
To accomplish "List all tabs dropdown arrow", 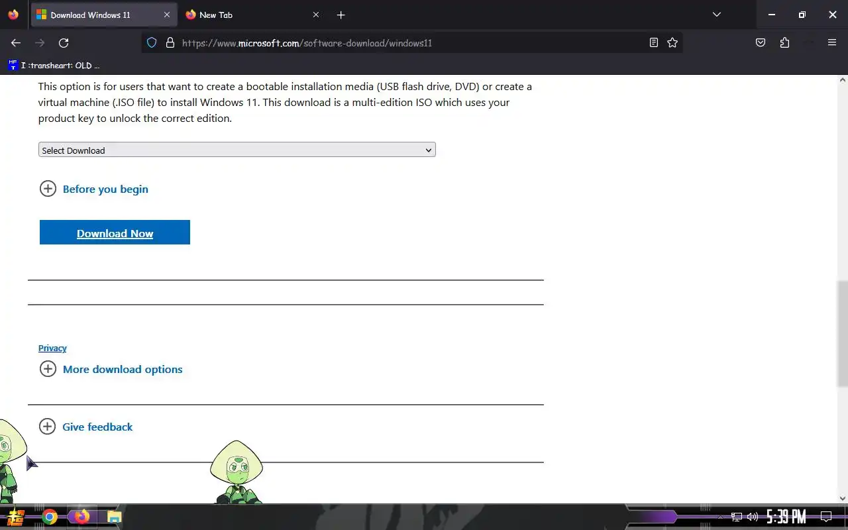I will pos(716,15).
